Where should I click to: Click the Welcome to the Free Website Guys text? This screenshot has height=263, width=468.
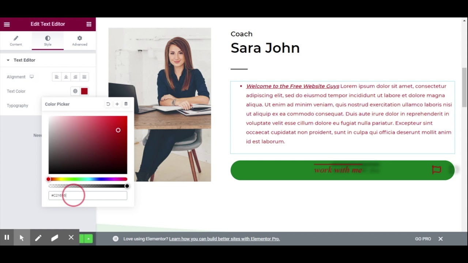pyautogui.click(x=292, y=86)
